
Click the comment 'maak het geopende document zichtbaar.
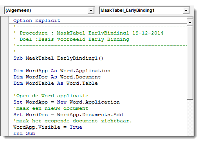point(72,121)
